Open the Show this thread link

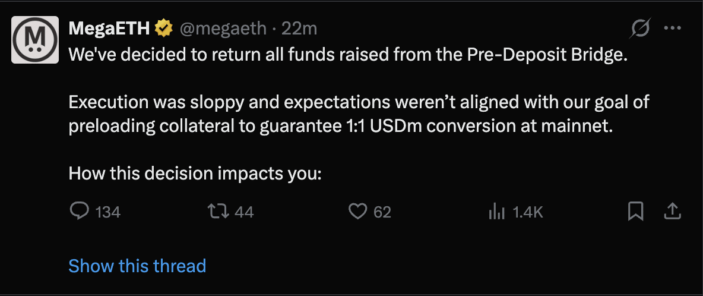coord(137,265)
